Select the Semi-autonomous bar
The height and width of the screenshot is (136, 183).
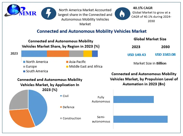click(140, 119)
